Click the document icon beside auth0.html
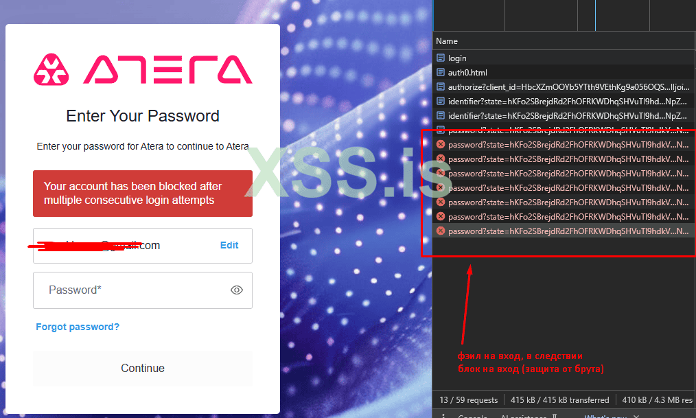This screenshot has width=696, height=418. tap(441, 72)
